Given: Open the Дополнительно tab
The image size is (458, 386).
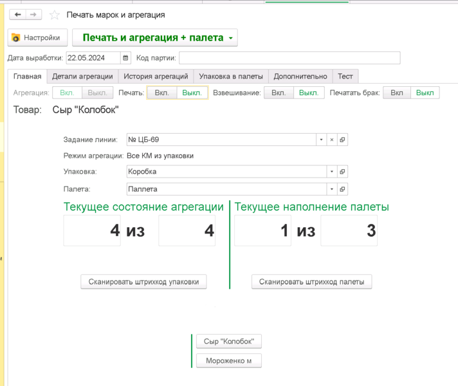Looking at the screenshot, I should pos(300,77).
